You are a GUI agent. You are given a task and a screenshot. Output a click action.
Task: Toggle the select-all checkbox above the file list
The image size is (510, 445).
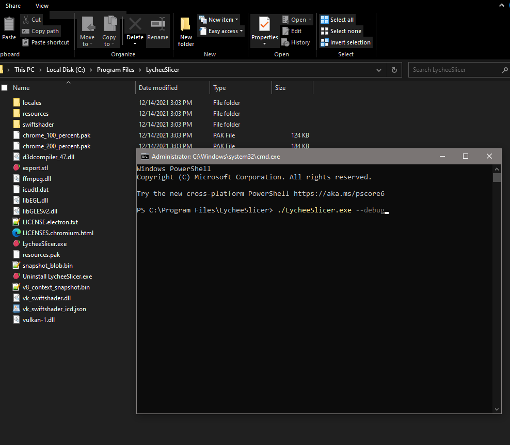[4, 87]
